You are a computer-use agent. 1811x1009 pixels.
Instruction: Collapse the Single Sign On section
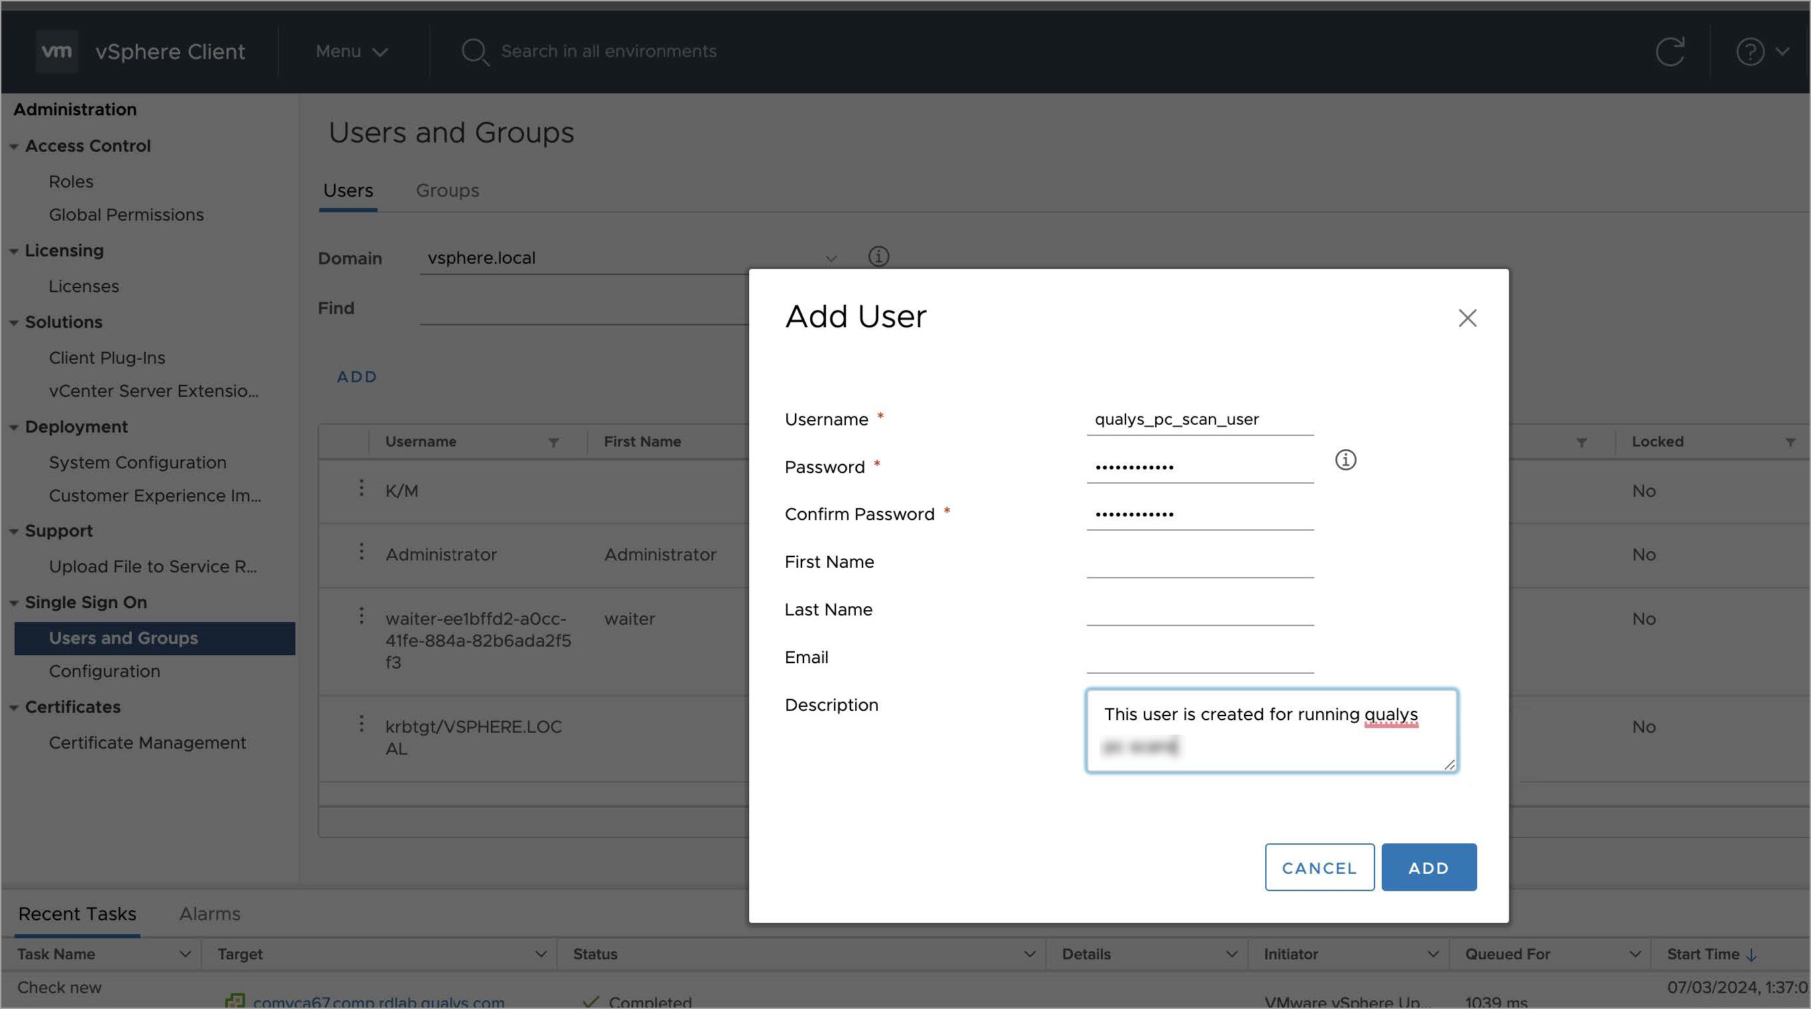coord(13,603)
